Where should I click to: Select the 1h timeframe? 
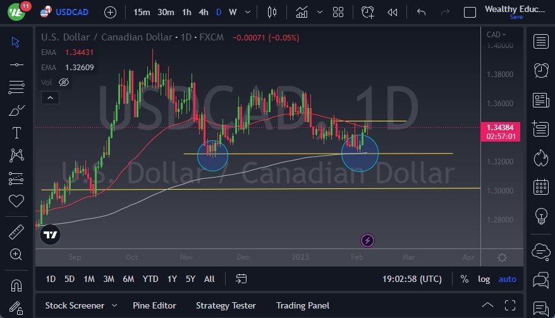[186, 13]
